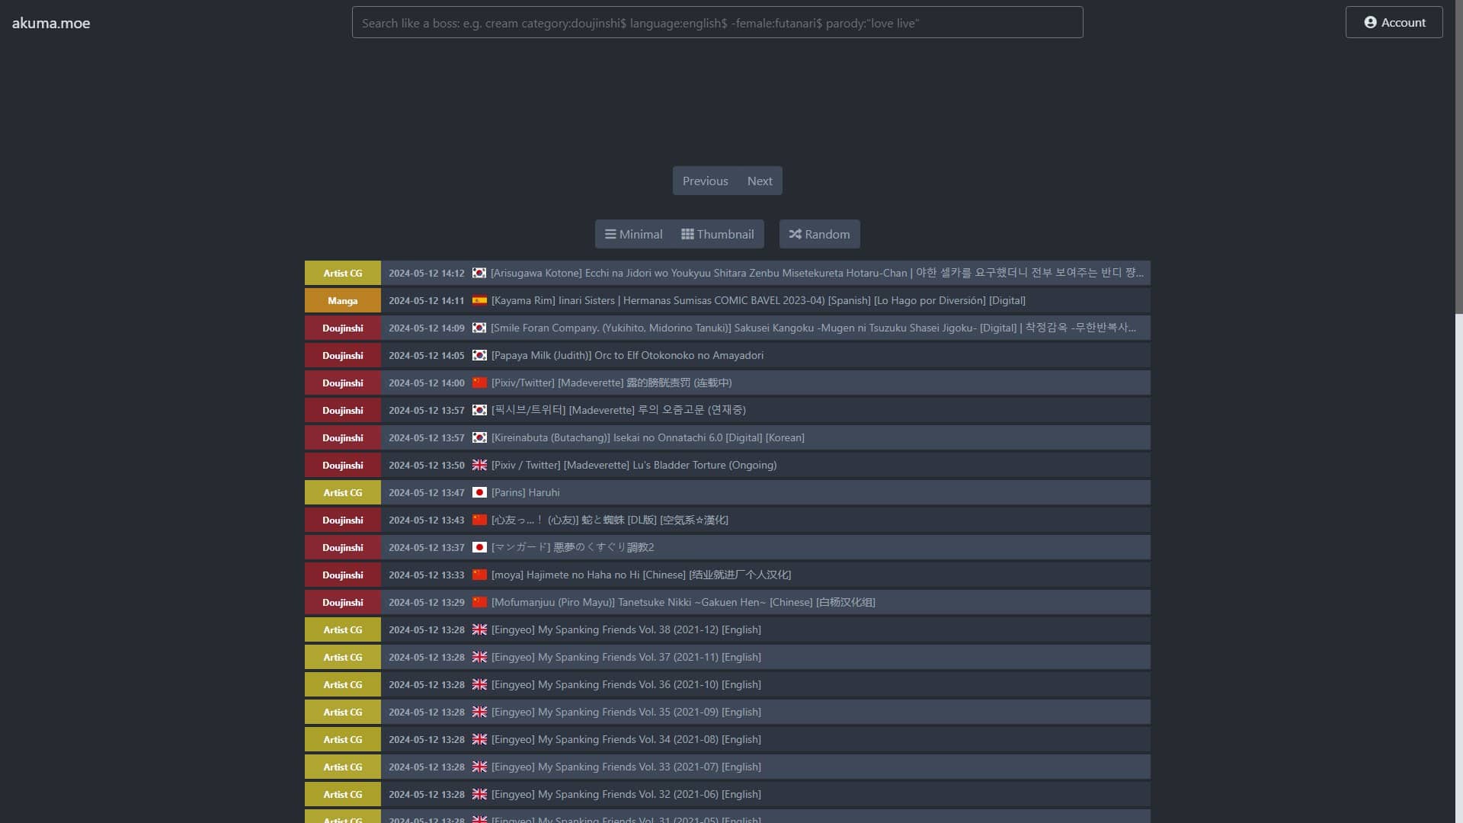Click the South Korea flag in the 14:05 row
This screenshot has height=823, width=1463.
[479, 355]
